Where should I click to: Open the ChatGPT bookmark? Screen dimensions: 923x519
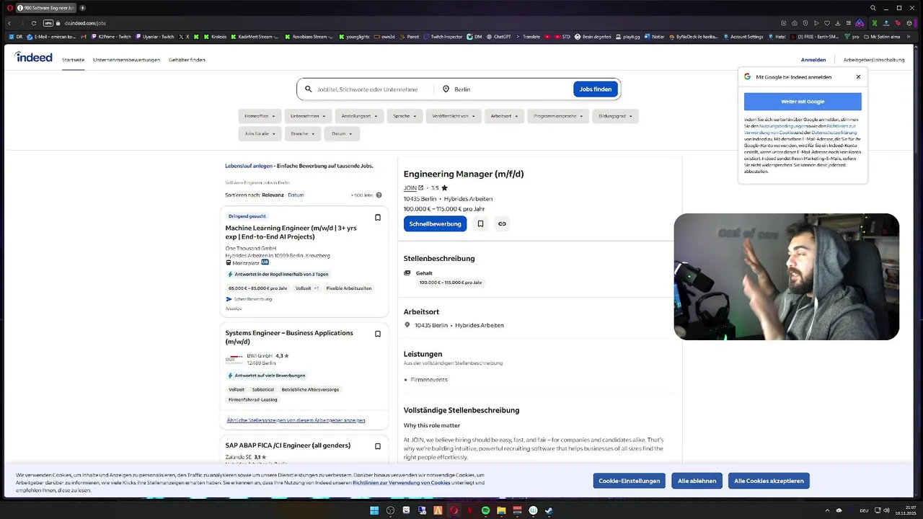tap(499, 36)
